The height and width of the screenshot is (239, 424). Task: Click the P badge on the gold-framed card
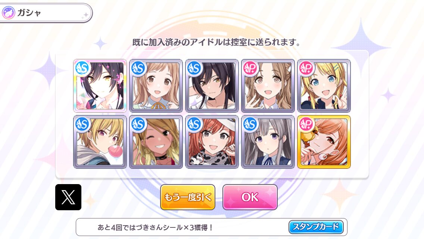click(306, 124)
